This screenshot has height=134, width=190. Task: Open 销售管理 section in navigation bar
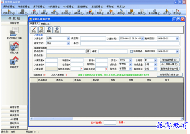(x=14, y=107)
